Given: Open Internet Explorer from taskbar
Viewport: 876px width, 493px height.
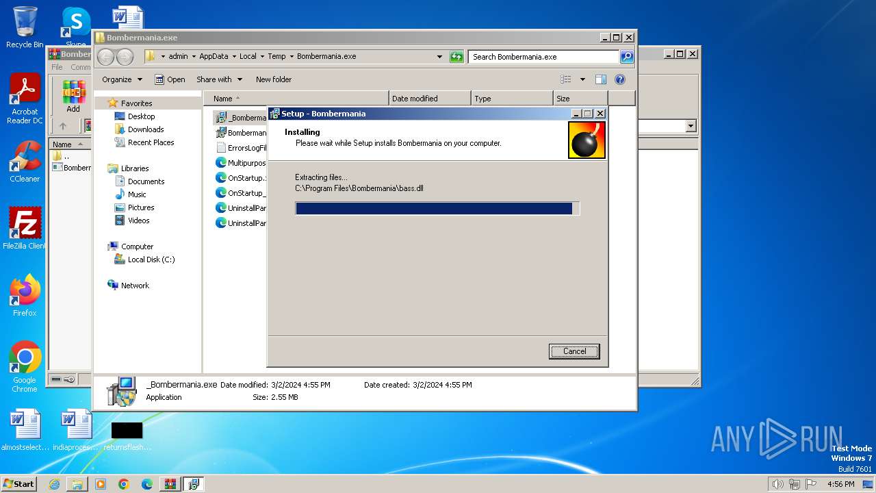Looking at the screenshot, I should [x=54, y=484].
